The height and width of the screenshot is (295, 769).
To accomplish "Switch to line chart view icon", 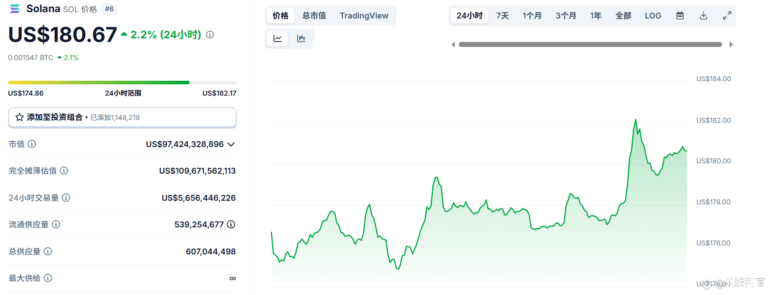I will pyautogui.click(x=278, y=39).
